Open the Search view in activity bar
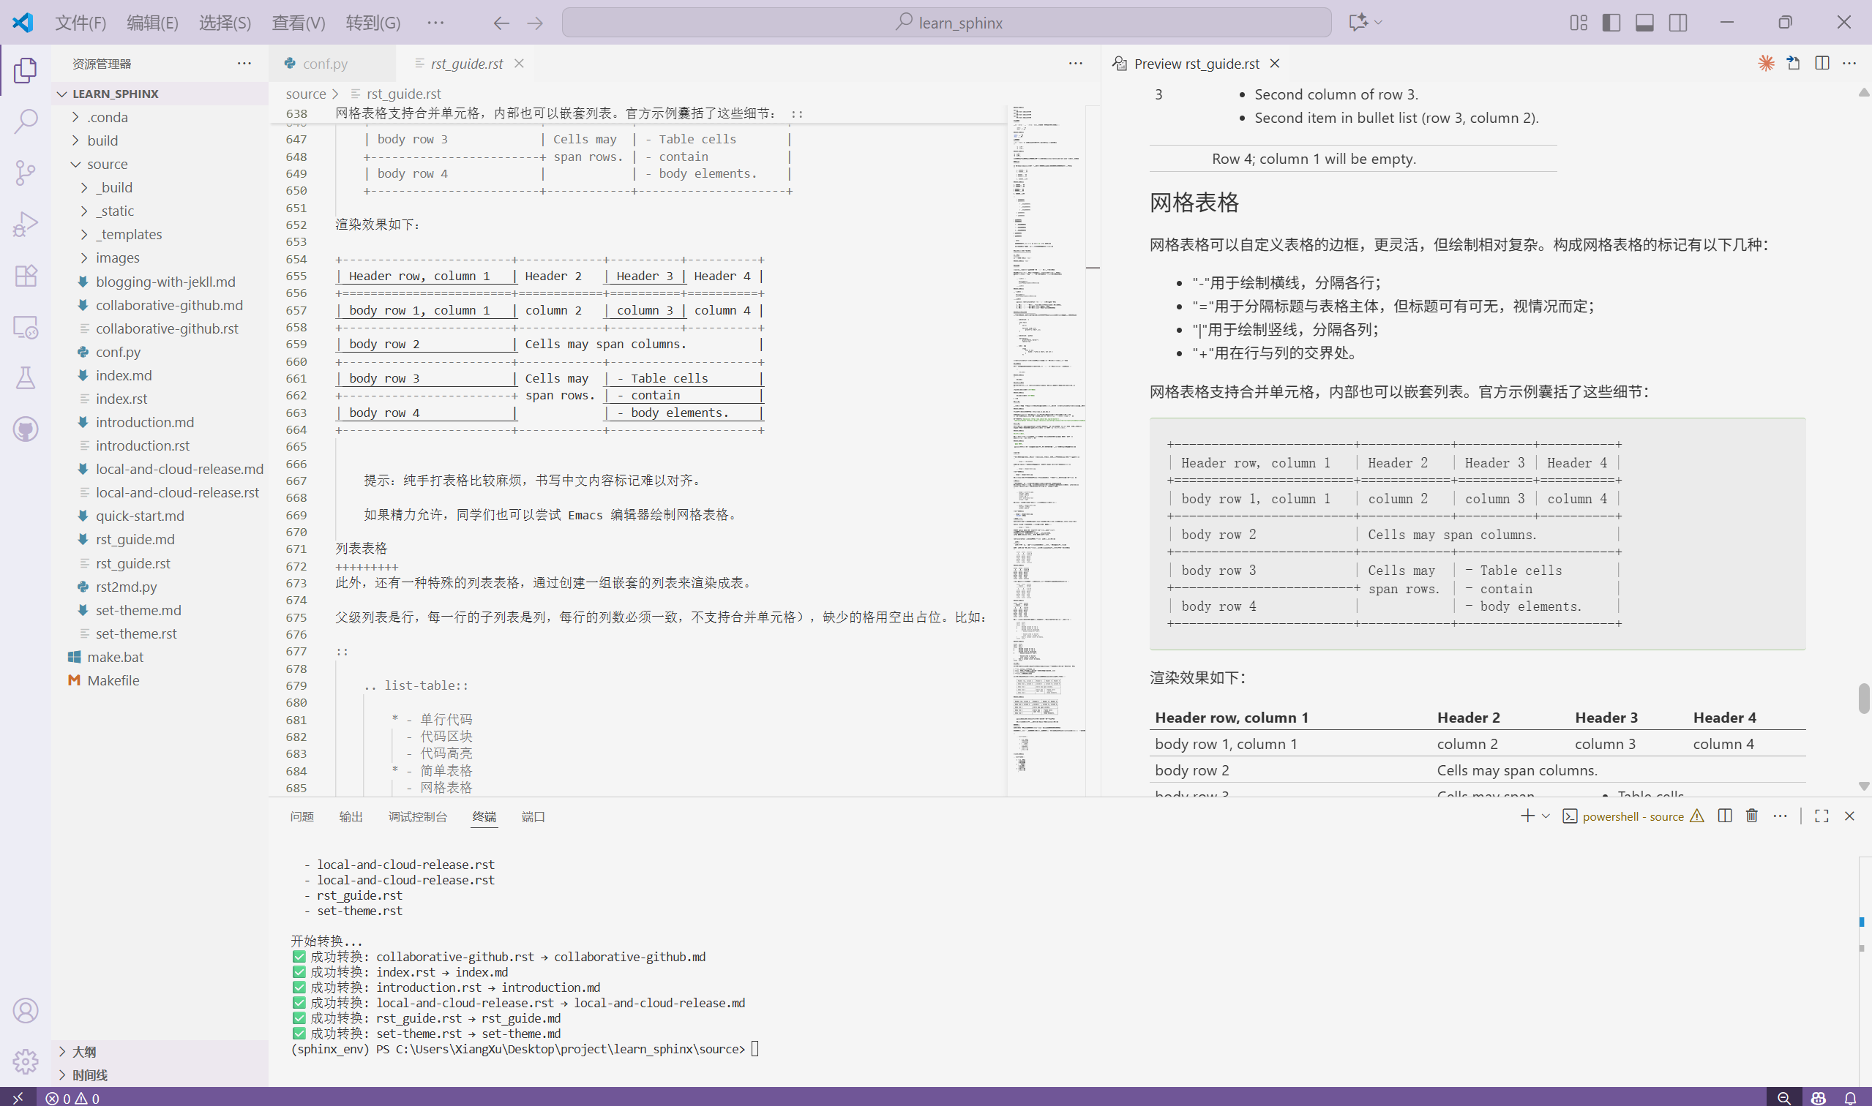This screenshot has height=1106, width=1872. tap(26, 121)
